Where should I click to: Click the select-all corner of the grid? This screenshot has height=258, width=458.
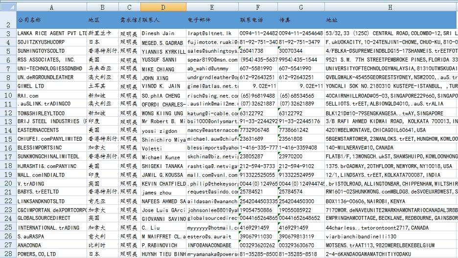(x=8, y=7)
